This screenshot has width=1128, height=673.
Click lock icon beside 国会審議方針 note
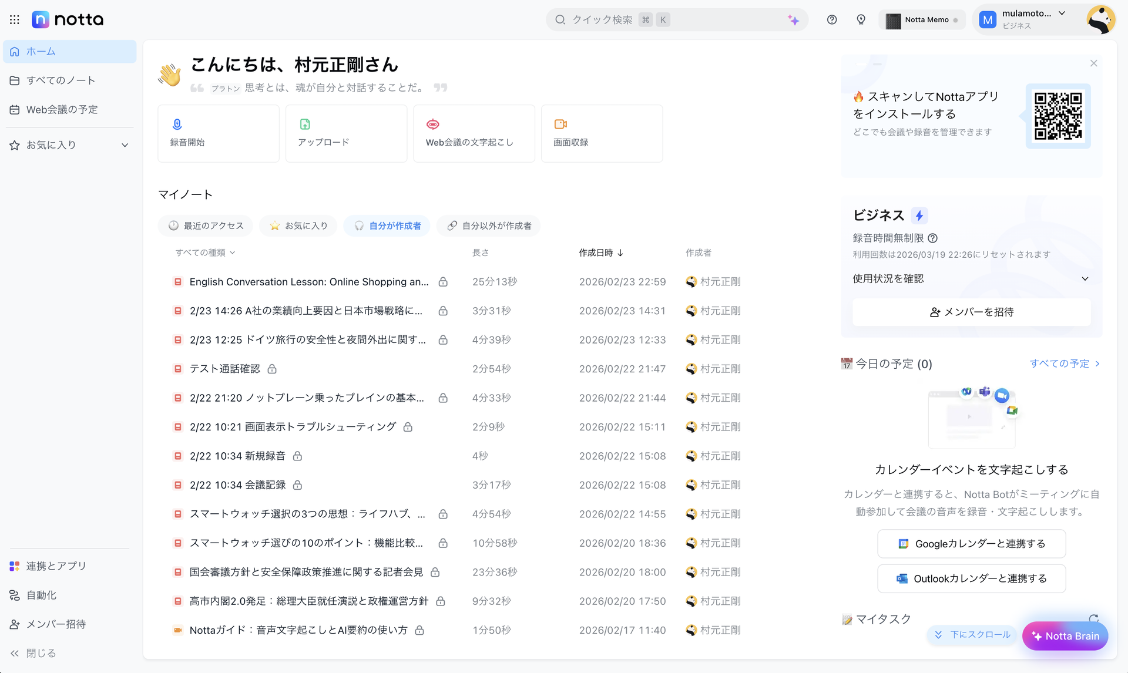(x=435, y=572)
